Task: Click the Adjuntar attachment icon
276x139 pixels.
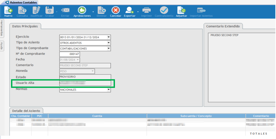Action: [x=181, y=10]
